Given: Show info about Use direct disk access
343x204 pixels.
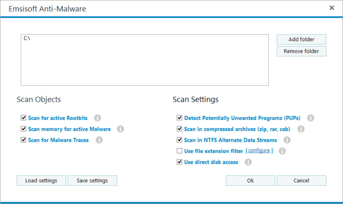Looking at the screenshot, I should pos(248,162).
